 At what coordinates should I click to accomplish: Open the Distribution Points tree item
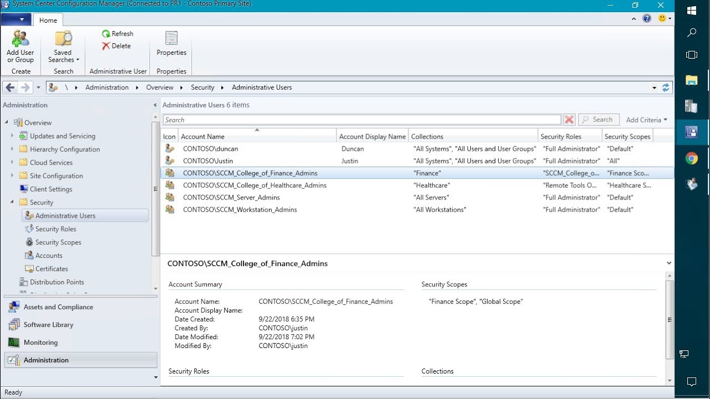[x=57, y=282]
